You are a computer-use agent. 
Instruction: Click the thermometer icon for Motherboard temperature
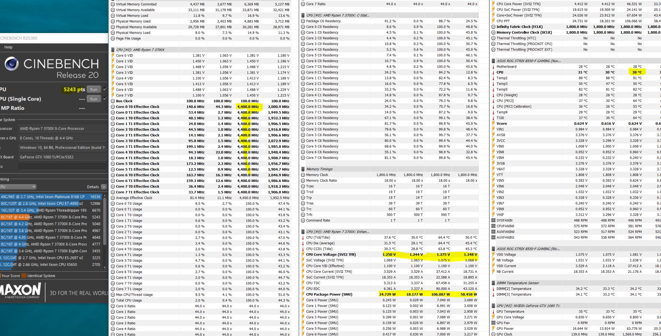pyautogui.click(x=493, y=67)
